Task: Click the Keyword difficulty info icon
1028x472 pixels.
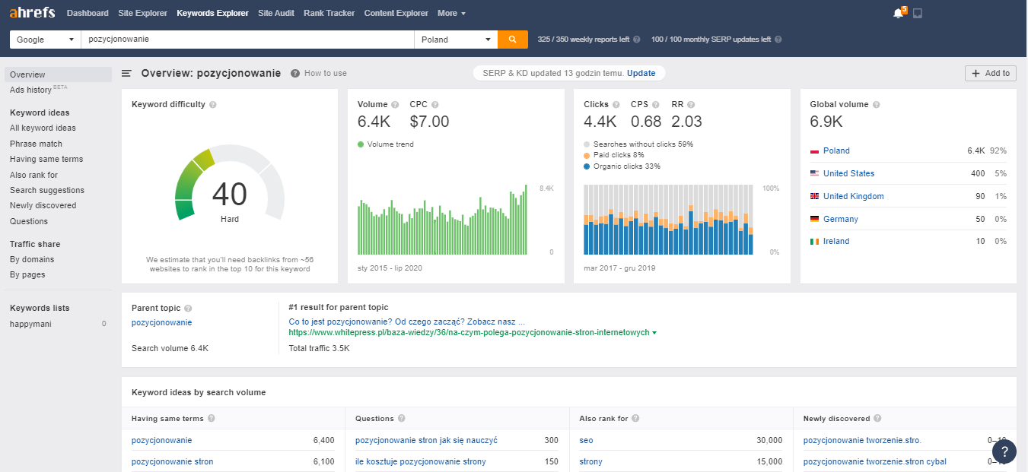Action: [213, 105]
